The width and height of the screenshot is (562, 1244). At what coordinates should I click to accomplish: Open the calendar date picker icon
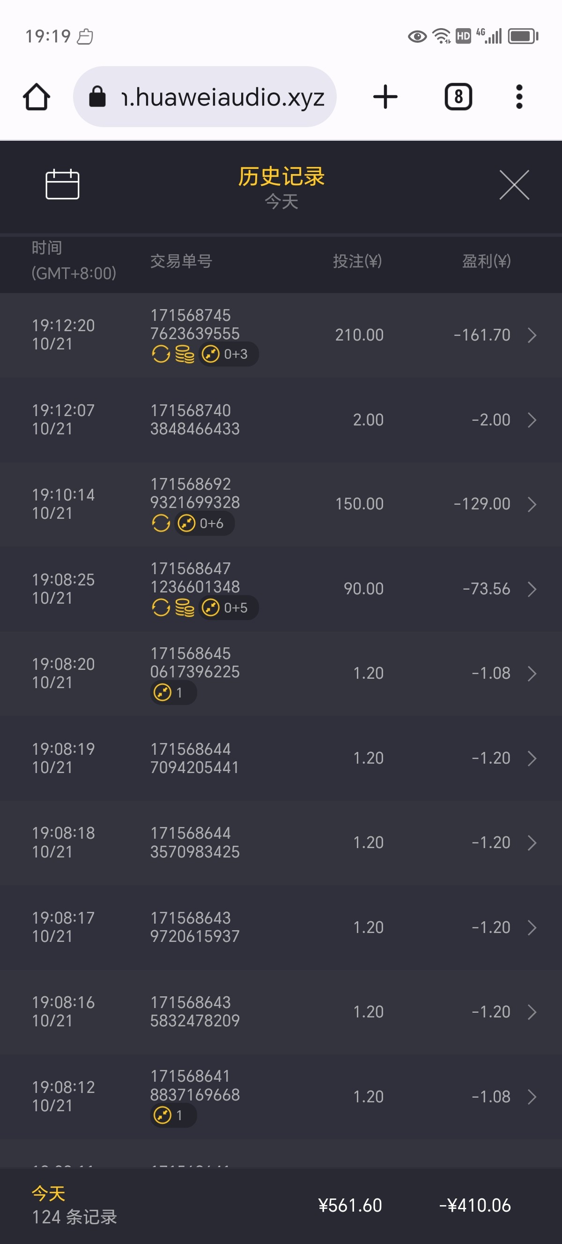[x=62, y=184]
